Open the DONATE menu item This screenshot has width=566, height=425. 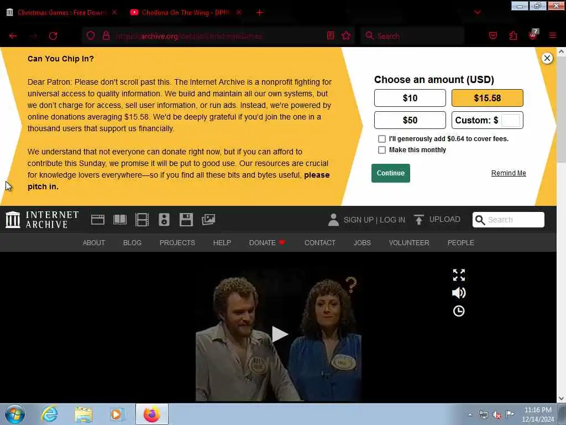click(x=267, y=243)
